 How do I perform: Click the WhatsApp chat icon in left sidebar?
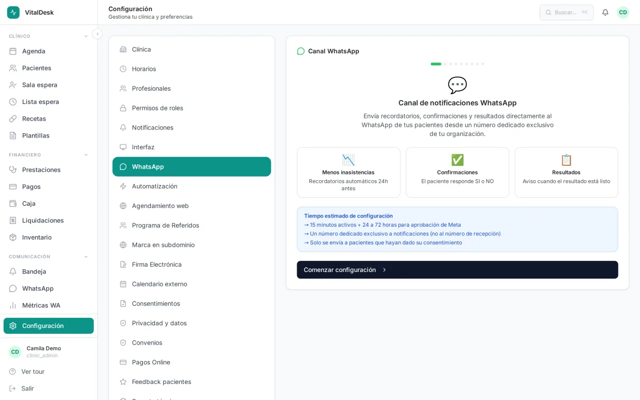pyautogui.click(x=13, y=289)
